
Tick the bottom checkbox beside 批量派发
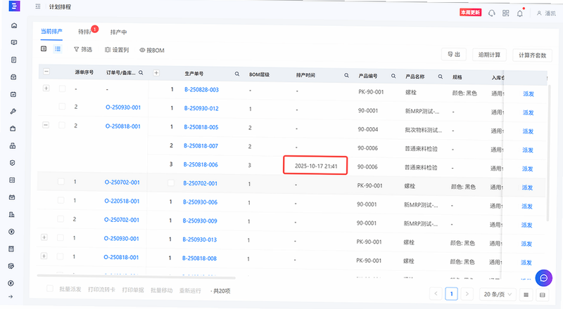pyautogui.click(x=50, y=289)
